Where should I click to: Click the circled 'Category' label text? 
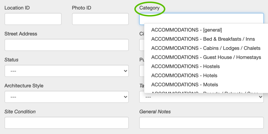149,8
